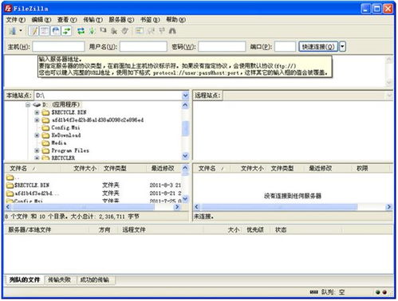Select the $RECYCLE.BIN folder in file list
398x301 pixels.
(x=28, y=186)
